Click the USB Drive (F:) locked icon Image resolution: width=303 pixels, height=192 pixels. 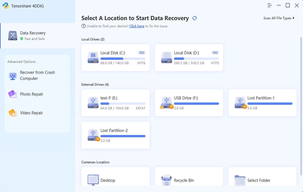[x=167, y=103]
